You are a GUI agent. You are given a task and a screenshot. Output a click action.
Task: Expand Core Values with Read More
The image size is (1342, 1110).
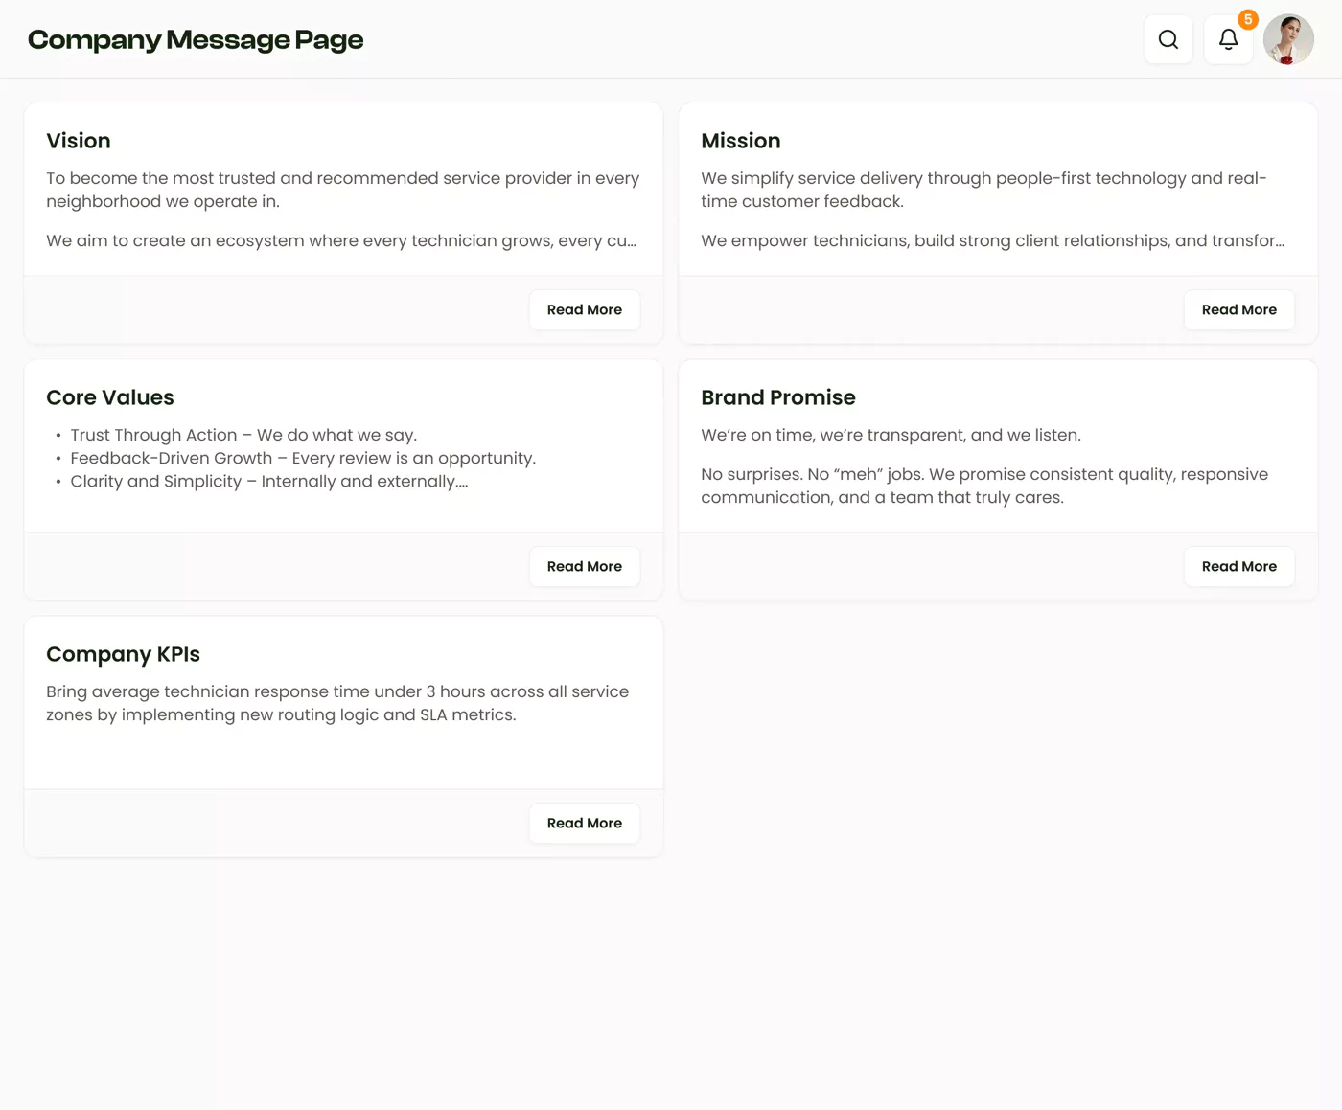(x=584, y=567)
